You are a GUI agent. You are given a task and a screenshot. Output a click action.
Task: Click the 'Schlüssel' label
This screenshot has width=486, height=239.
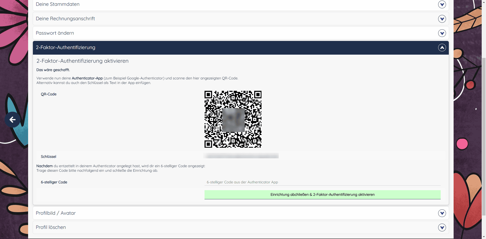pos(49,157)
